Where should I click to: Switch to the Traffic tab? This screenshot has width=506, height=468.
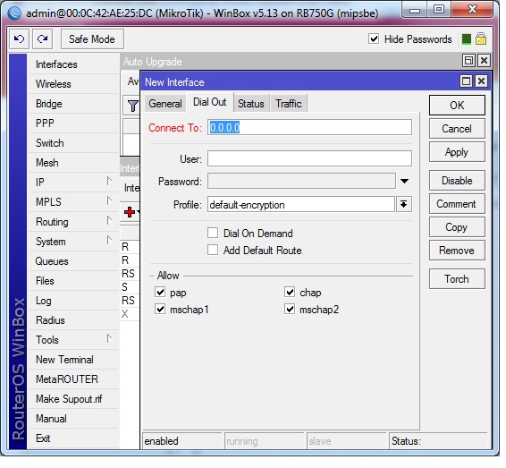[289, 104]
